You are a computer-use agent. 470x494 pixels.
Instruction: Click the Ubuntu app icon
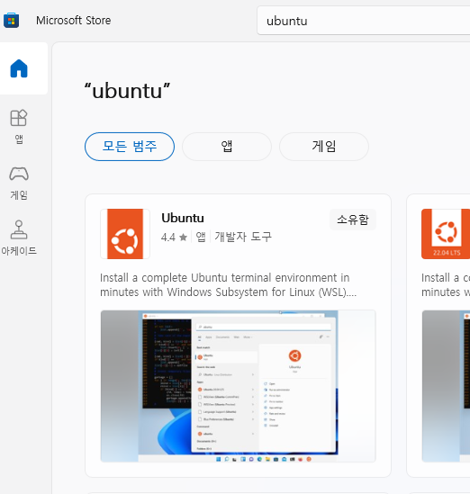(x=125, y=234)
